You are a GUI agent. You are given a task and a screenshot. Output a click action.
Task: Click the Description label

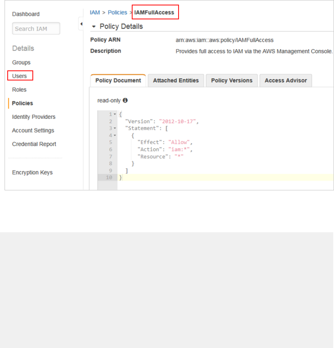pyautogui.click(x=105, y=51)
